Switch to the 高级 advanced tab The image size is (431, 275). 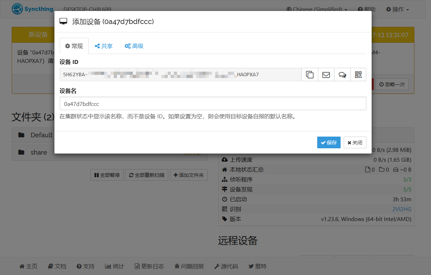(134, 46)
